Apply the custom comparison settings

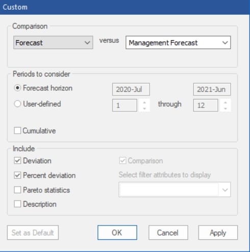point(218,233)
